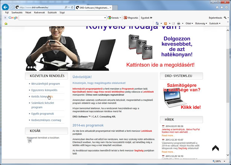231x165 pixels.
Task: Open the Oldal command bar dropdown
Action: pyautogui.click(x=189, y=23)
